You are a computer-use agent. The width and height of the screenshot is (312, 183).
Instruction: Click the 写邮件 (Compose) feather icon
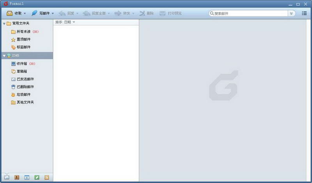coord(34,13)
